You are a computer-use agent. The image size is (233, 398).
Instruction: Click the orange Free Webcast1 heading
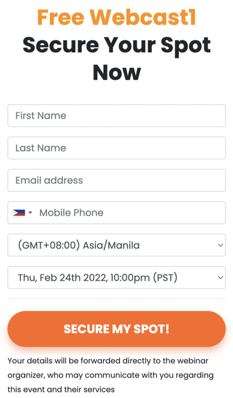pyautogui.click(x=116, y=17)
